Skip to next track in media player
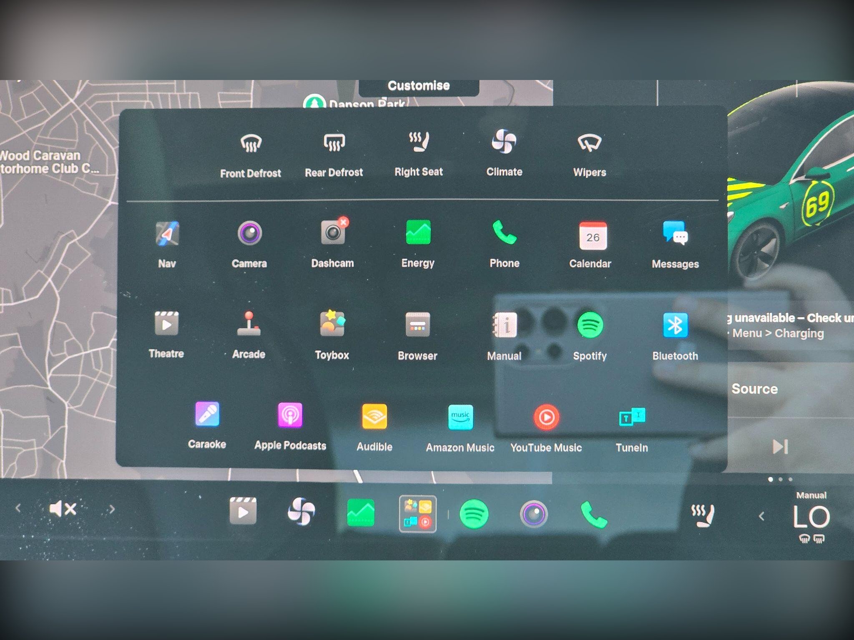The image size is (854, 640). coord(780,447)
